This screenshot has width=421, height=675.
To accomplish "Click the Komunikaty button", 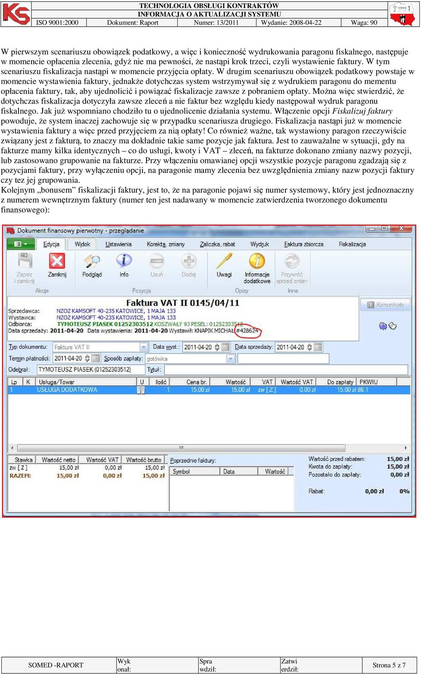I will click(386, 305).
